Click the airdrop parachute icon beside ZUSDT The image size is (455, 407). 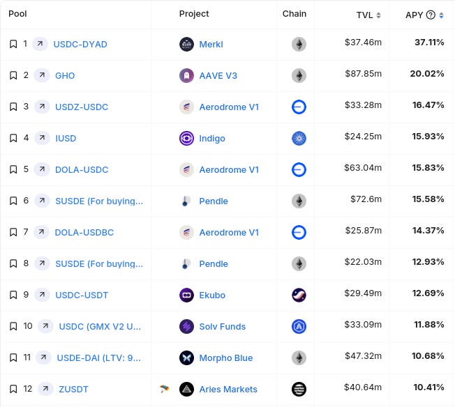click(164, 389)
